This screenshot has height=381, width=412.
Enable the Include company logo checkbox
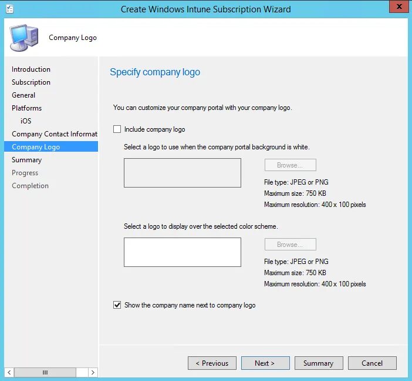pyautogui.click(x=117, y=129)
